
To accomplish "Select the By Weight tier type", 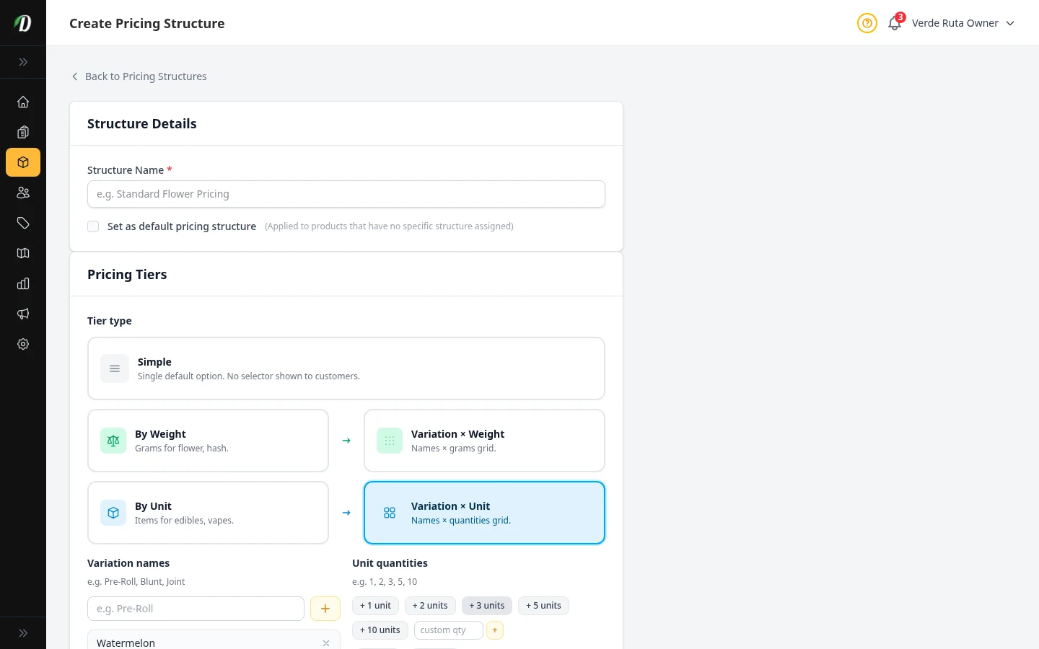I will click(x=208, y=441).
